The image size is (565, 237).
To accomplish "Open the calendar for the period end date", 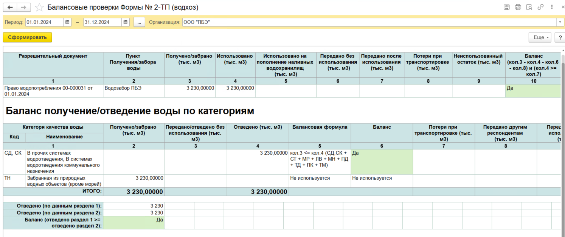I will 126,22.
